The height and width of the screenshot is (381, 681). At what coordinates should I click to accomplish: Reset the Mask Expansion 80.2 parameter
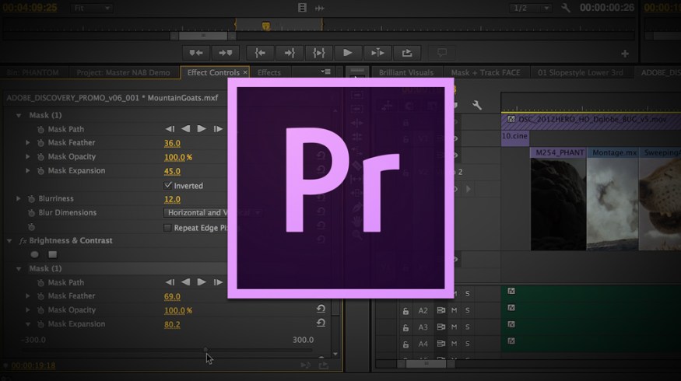(321, 324)
